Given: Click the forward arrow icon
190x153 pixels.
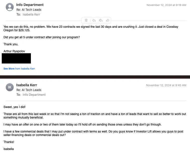Looking at the screenshot, I should click(x=108, y=20).
